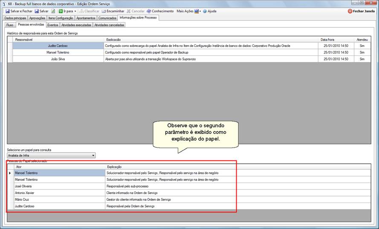Click the Aberta por joao.silva explanation cell
Image resolution: width=379 pixels, height=229 pixels.
[x=211, y=59]
